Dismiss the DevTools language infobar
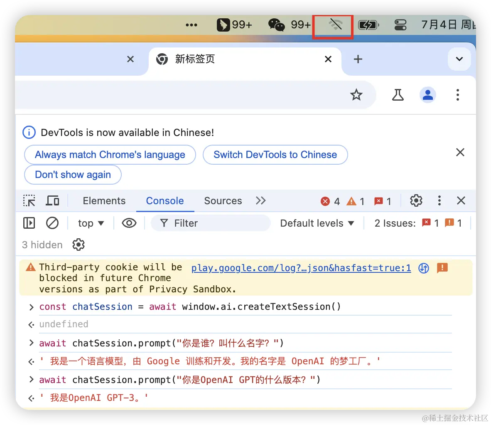This screenshot has height=425, width=491. pyautogui.click(x=460, y=152)
